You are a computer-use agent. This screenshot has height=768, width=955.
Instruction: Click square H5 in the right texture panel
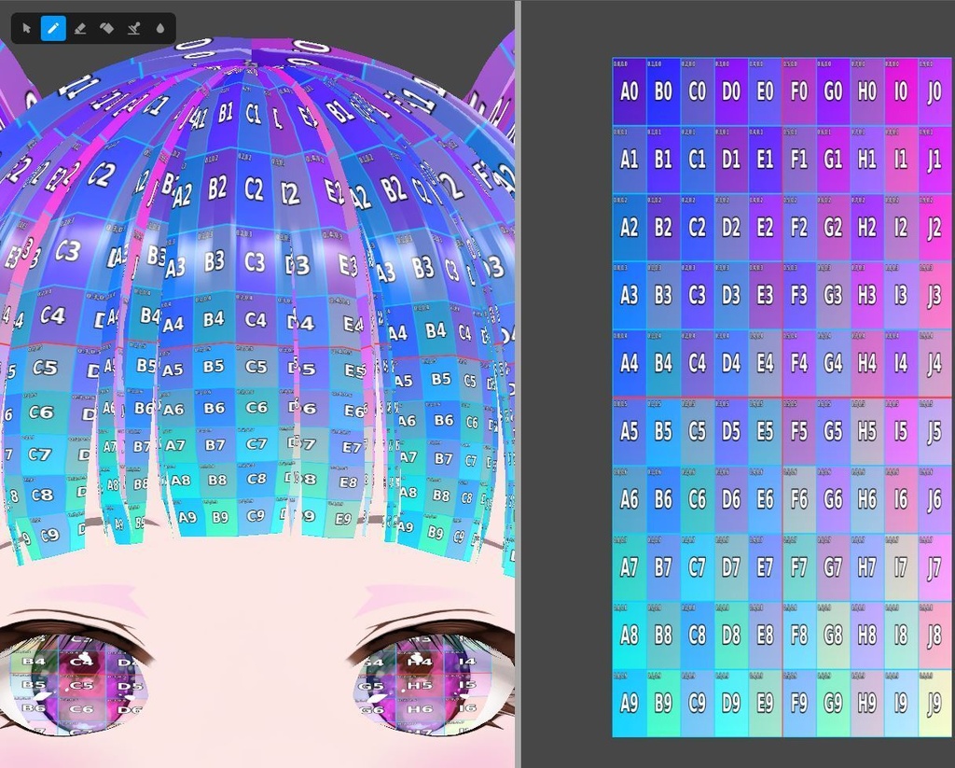coord(866,431)
